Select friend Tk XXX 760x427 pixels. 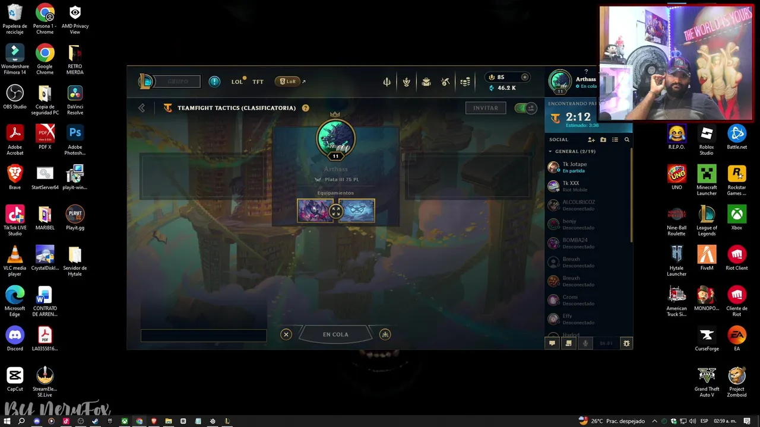[588, 186]
